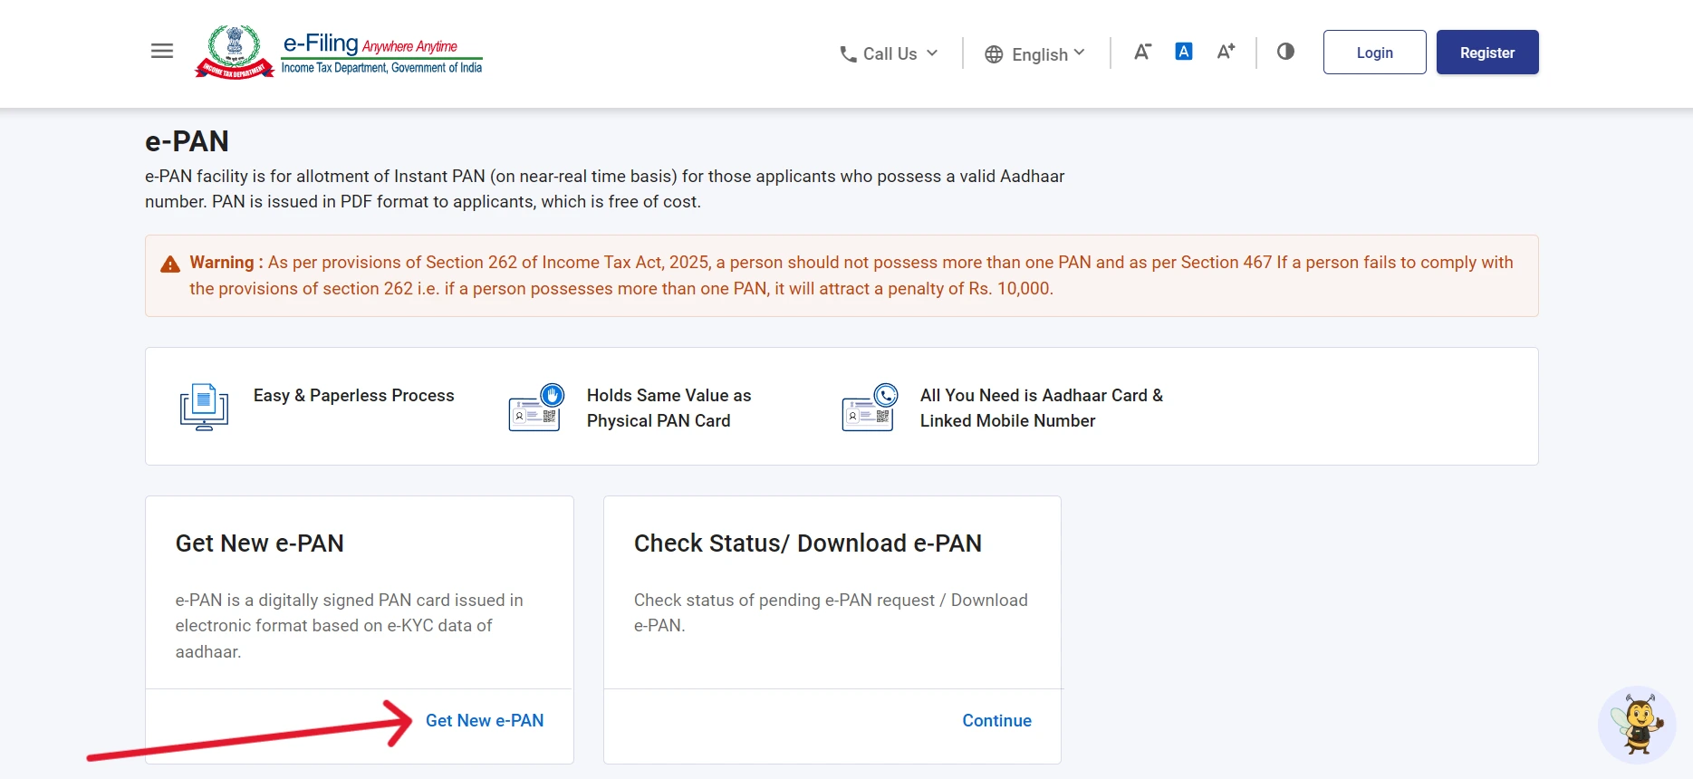This screenshot has height=779, width=1693.
Task: Toggle high contrast mode icon
Action: coord(1285,52)
